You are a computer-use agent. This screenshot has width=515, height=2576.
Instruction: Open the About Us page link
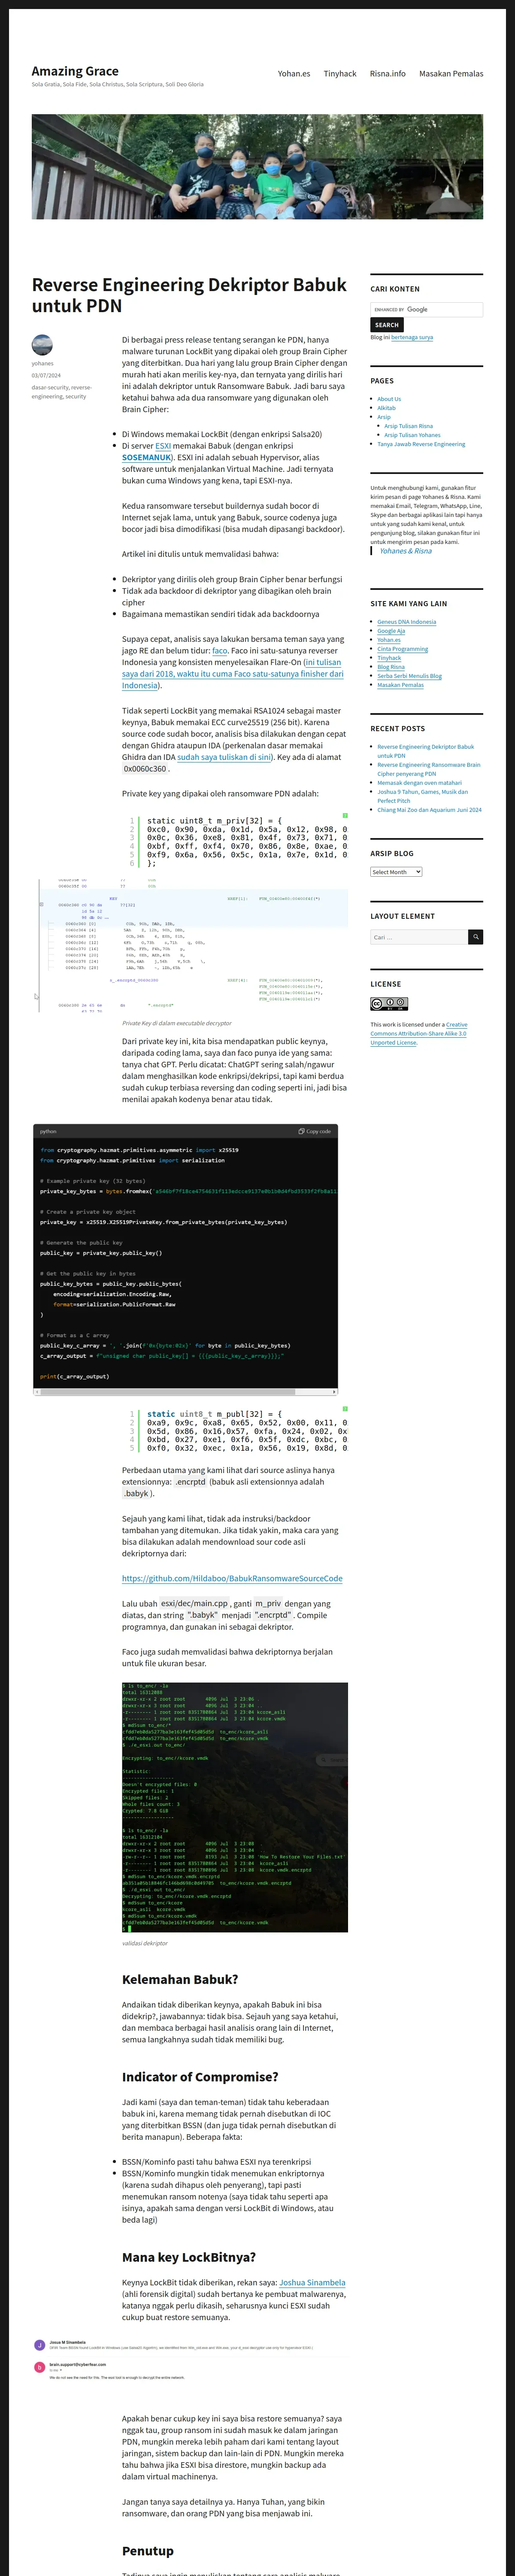389,399
